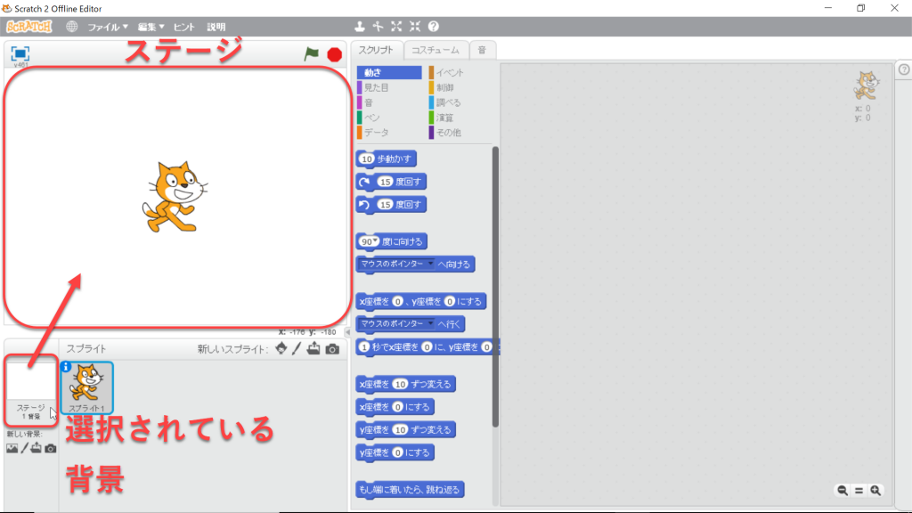Take a new backdrop photo with camera
Screen dimensions: 912x513
pos(51,449)
